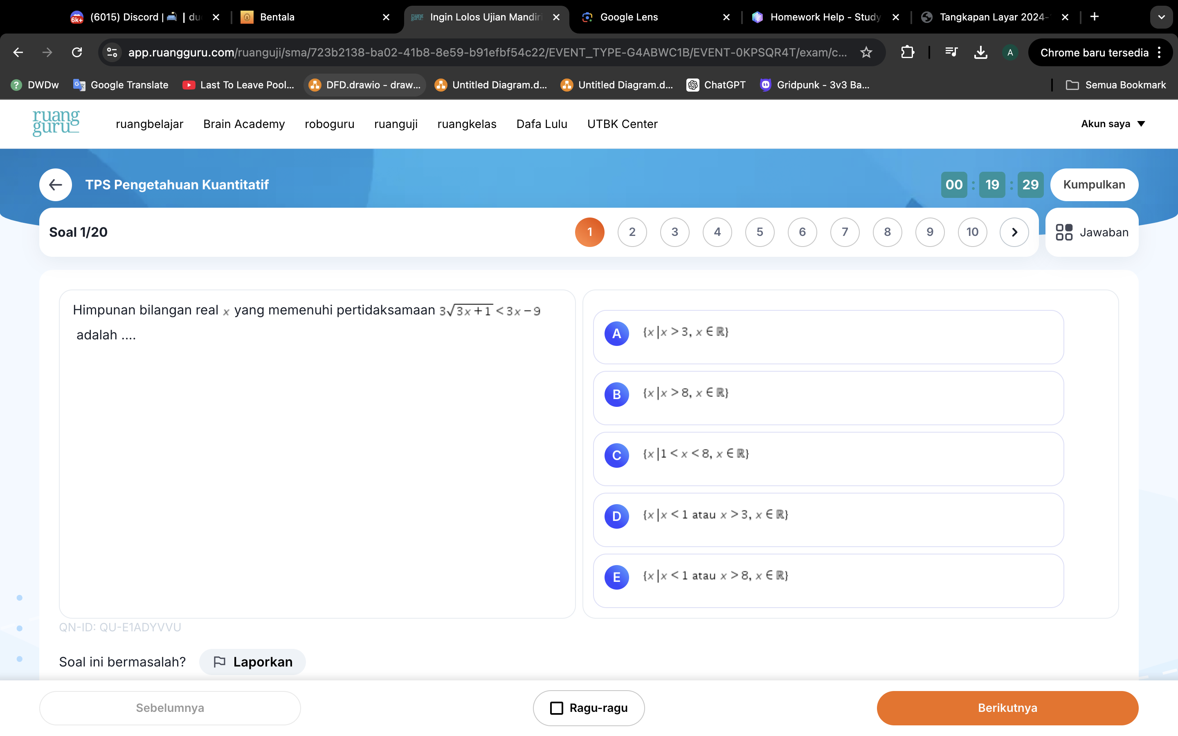Open the Brain Academy menu
This screenshot has width=1178, height=736.
pyautogui.click(x=244, y=123)
